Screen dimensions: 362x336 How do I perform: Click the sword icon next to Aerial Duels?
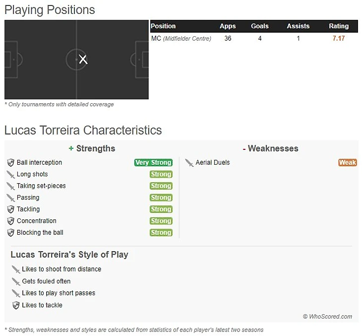[189, 163]
